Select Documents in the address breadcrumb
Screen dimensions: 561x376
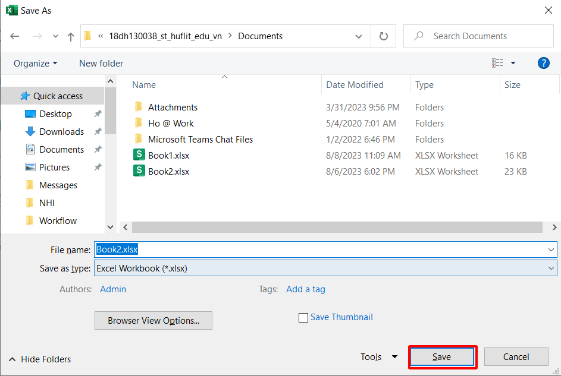click(x=262, y=36)
